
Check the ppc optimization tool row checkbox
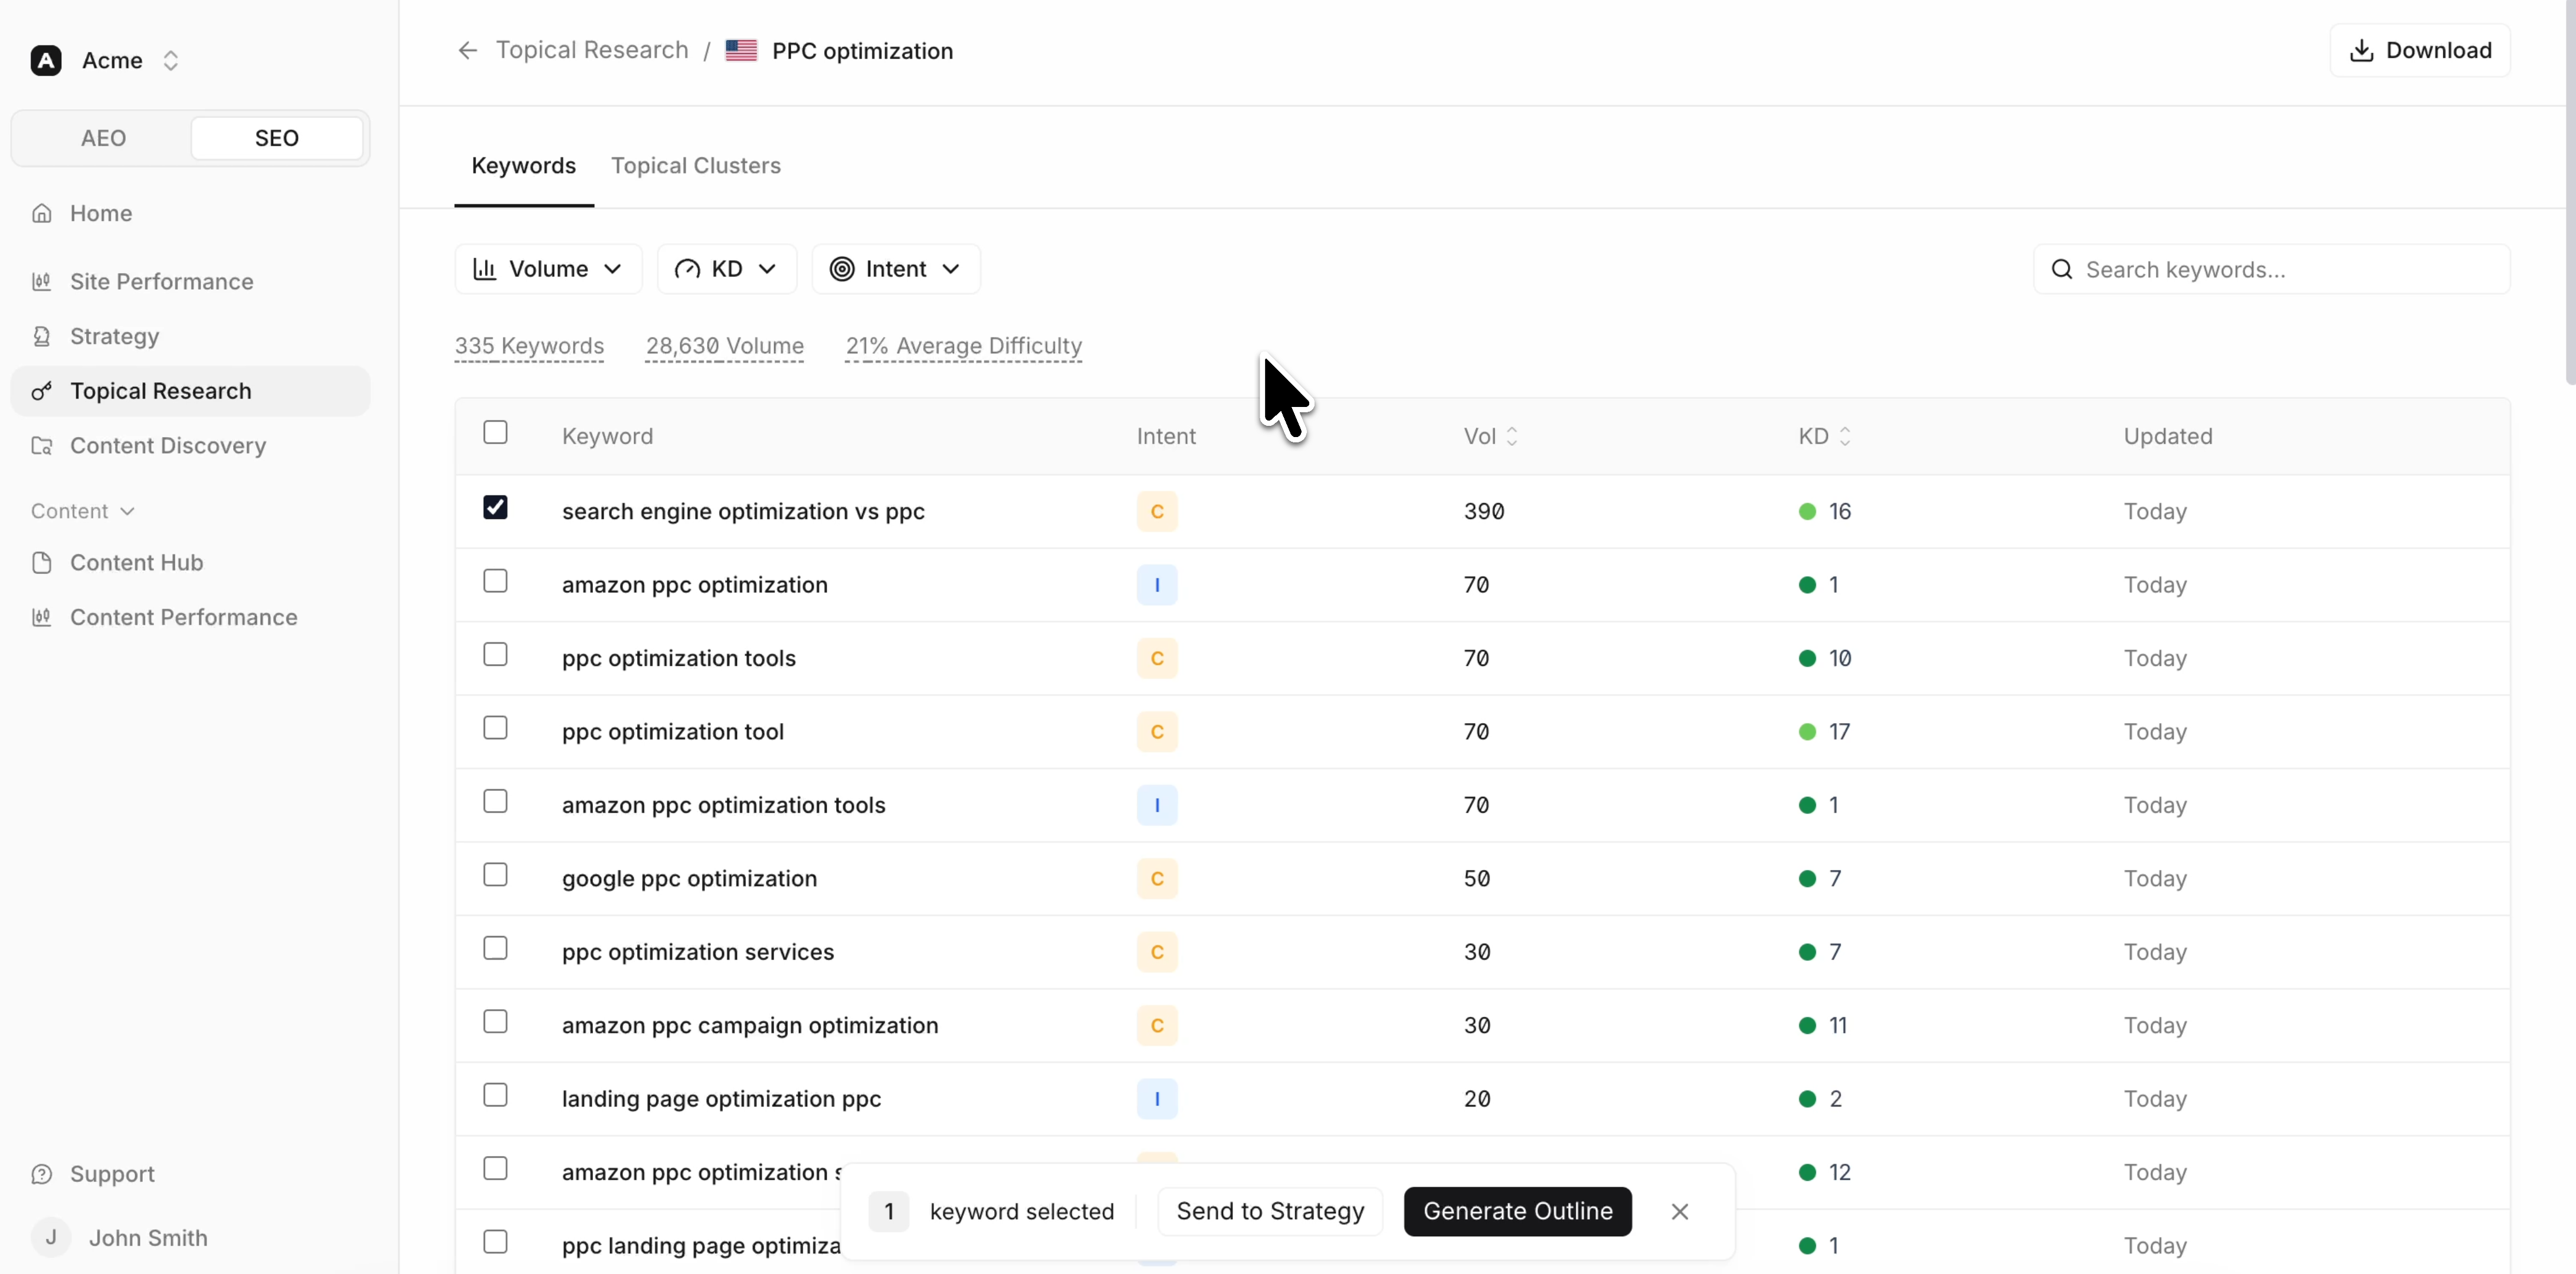495,727
